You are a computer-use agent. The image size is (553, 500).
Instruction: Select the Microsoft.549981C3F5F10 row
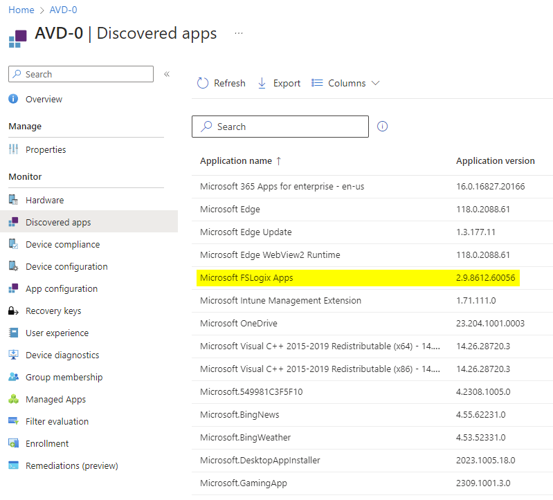pyautogui.click(x=372, y=392)
